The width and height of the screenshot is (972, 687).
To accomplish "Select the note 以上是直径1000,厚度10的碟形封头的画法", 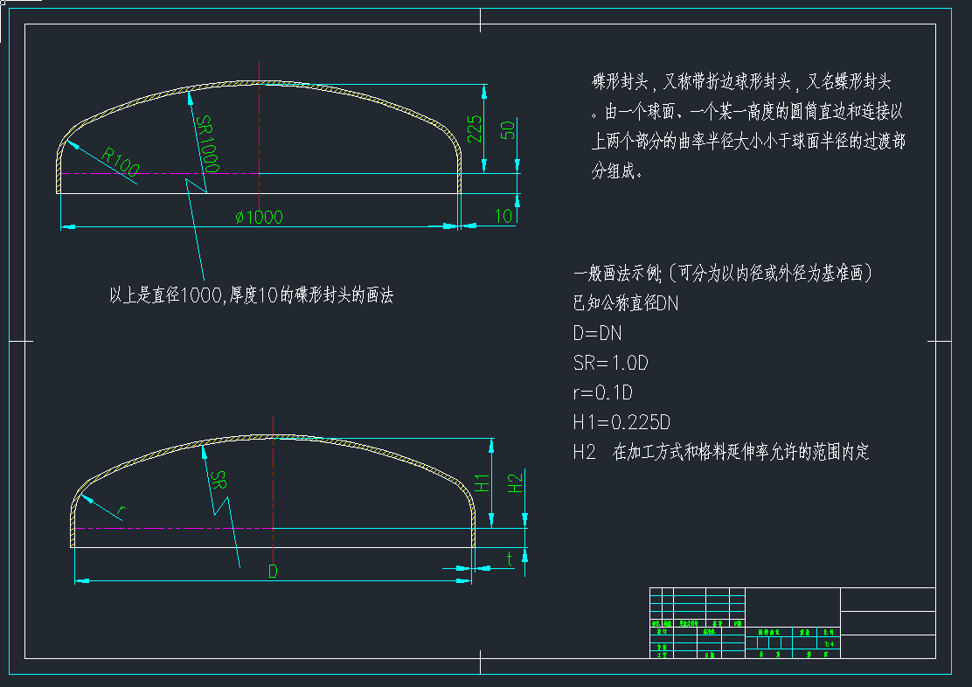I will [251, 295].
